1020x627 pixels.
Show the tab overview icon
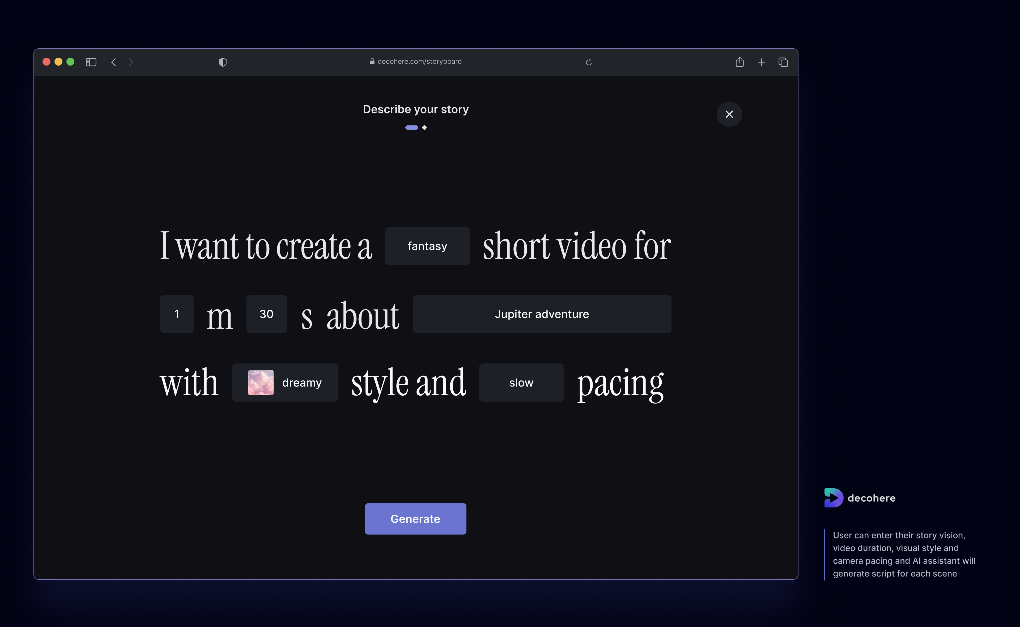click(x=783, y=62)
